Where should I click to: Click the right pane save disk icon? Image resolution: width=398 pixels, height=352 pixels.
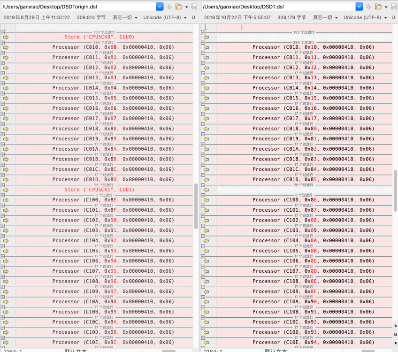click(394, 7)
